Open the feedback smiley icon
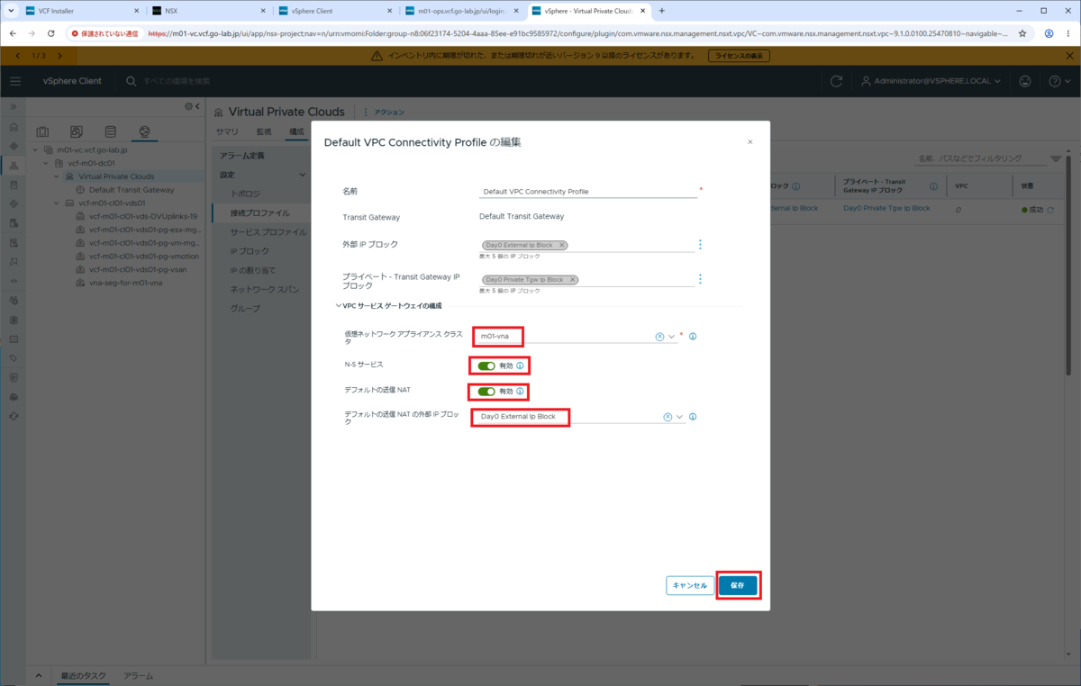The image size is (1081, 686). [x=1025, y=81]
